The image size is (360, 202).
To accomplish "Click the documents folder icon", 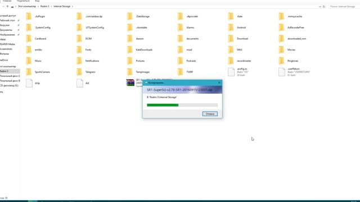I will [180, 39].
